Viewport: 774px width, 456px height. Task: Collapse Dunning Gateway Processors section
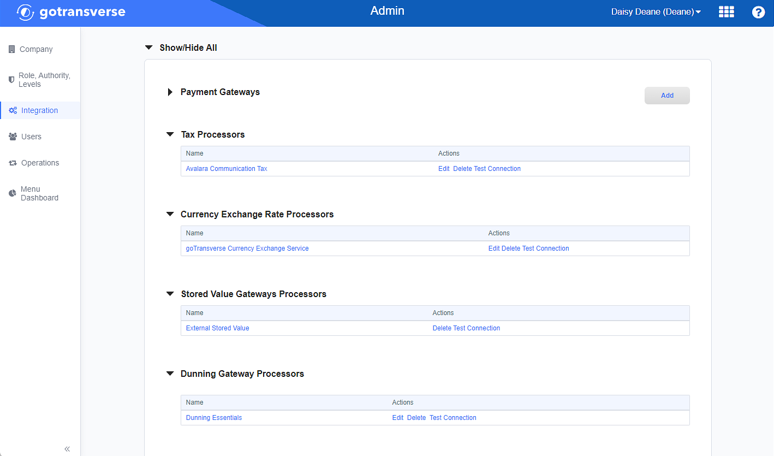click(x=170, y=374)
